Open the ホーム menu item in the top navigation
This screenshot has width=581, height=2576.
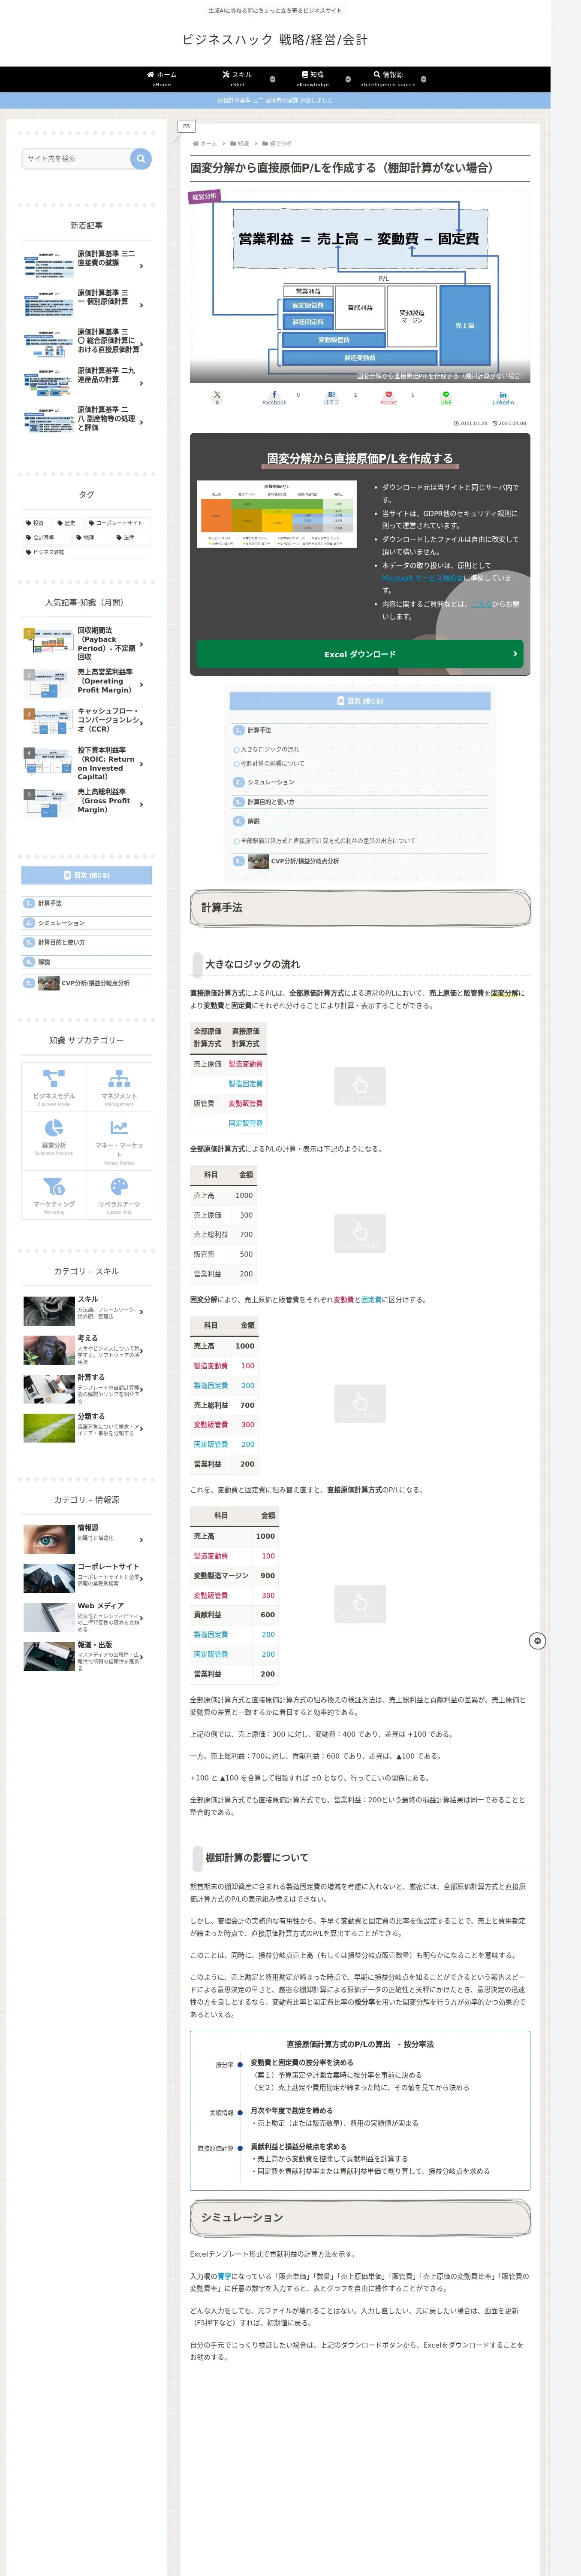point(161,79)
